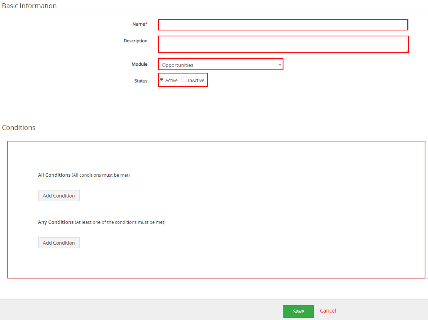Click the Conditions section heading
Image resolution: width=428 pixels, height=320 pixels.
(19, 128)
